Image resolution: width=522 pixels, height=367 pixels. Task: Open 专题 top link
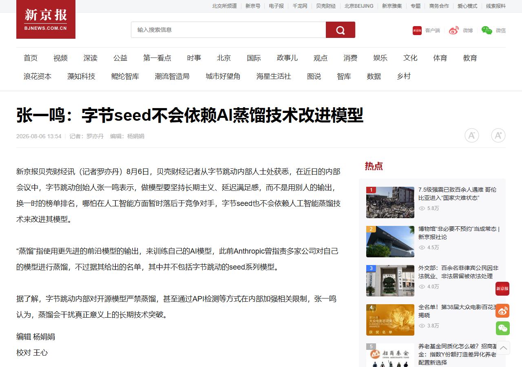pos(416,6)
